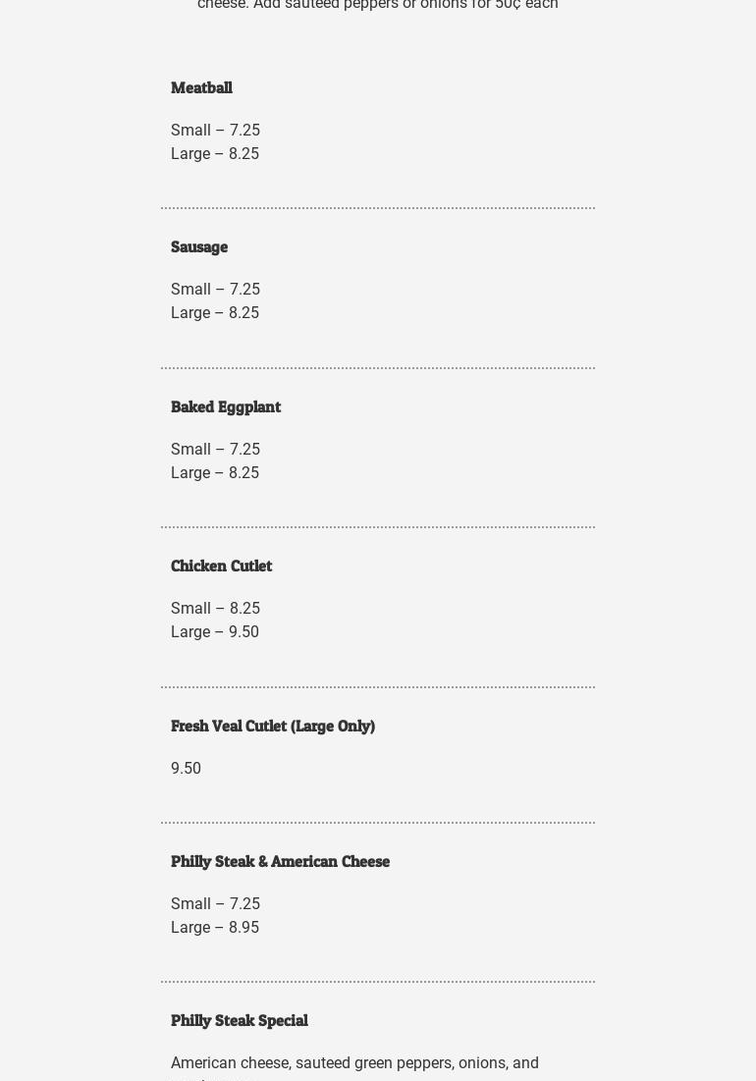Select Philly Steak & American Cheese Small 7.25
This screenshot has height=1081, width=756.
pos(215,904)
